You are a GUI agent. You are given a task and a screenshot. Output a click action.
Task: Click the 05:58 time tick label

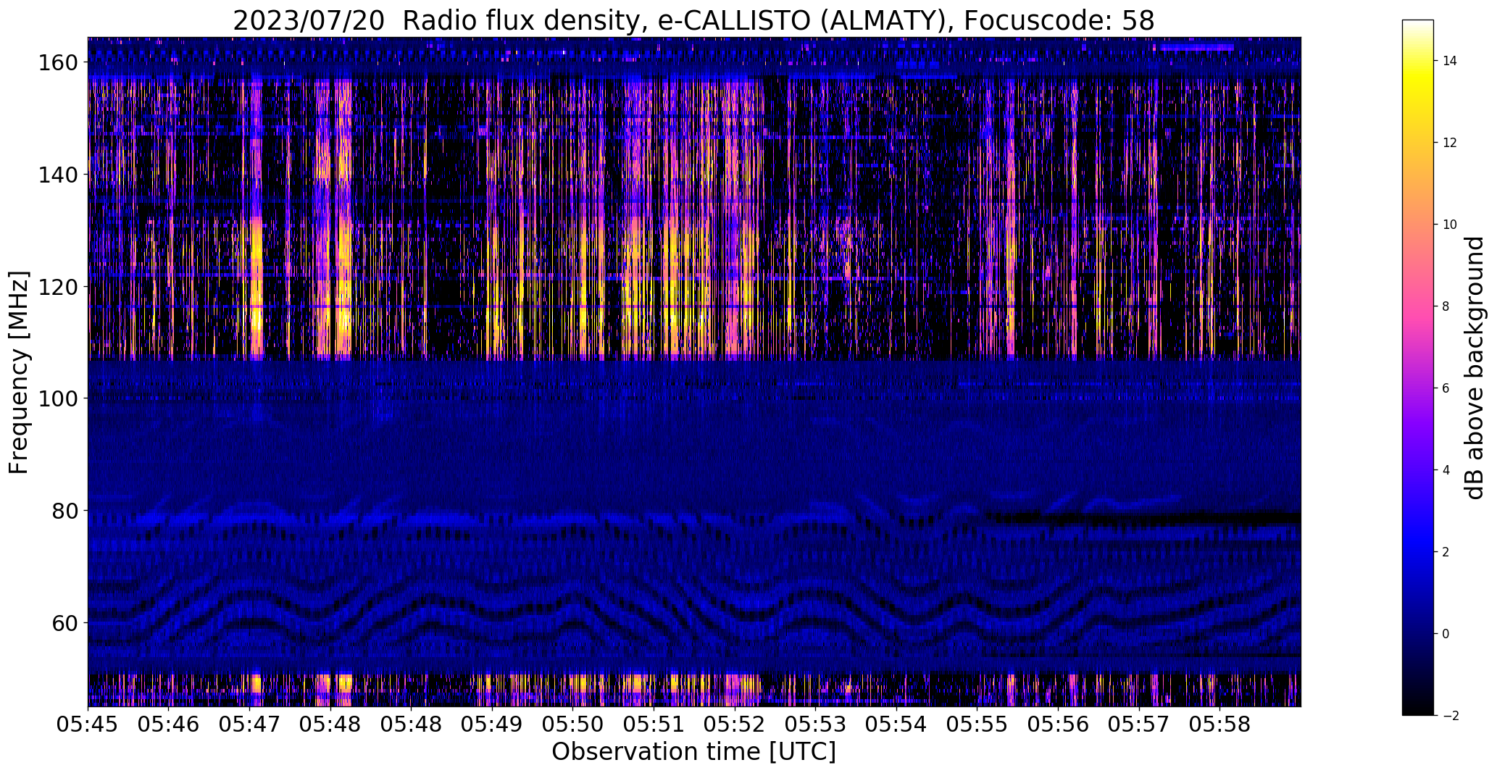click(1219, 725)
